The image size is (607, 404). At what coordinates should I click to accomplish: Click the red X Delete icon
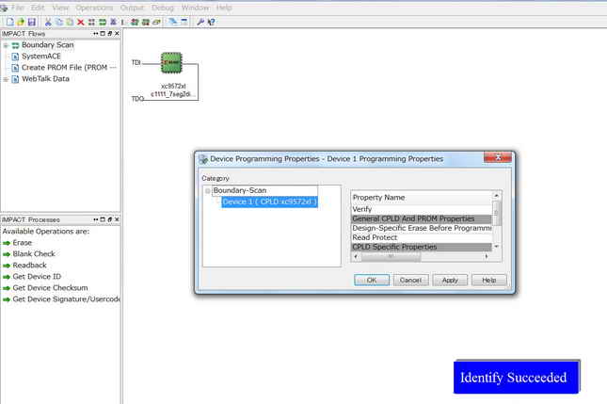click(81, 22)
